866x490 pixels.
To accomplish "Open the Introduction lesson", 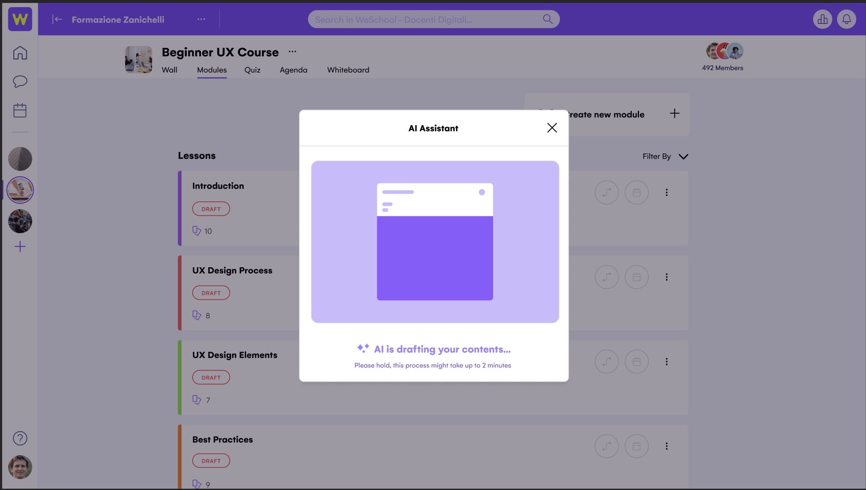I will pos(218,186).
